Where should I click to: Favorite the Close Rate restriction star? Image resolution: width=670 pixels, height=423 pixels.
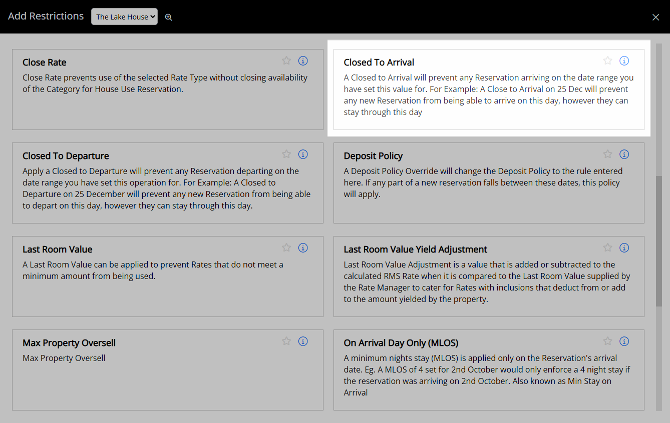click(x=286, y=60)
